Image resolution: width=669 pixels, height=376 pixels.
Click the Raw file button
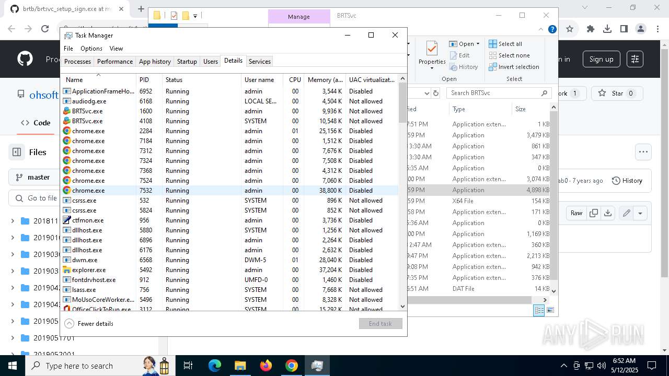click(x=576, y=213)
